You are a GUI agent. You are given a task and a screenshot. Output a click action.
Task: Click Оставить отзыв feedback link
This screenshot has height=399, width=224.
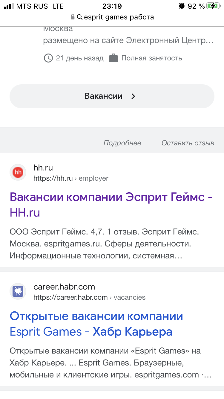[x=188, y=143]
